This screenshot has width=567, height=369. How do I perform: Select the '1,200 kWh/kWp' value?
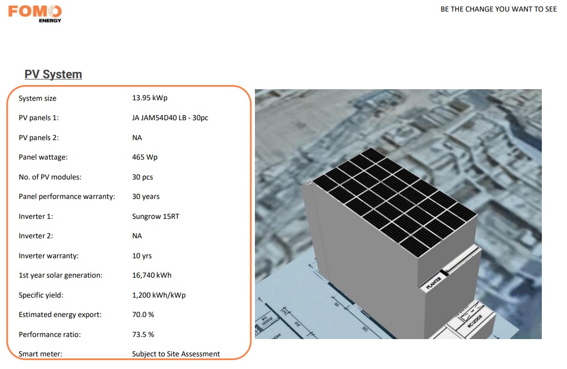(x=159, y=295)
